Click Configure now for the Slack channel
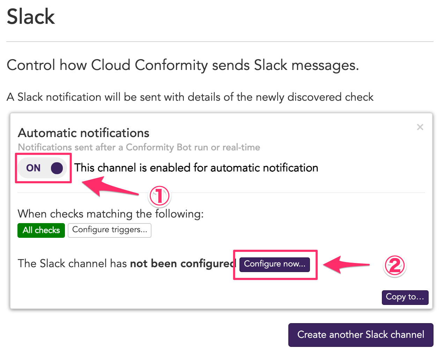Viewport: 444px width, 356px height. coord(274,264)
